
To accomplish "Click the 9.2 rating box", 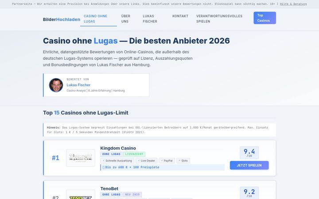I will (249, 193).
